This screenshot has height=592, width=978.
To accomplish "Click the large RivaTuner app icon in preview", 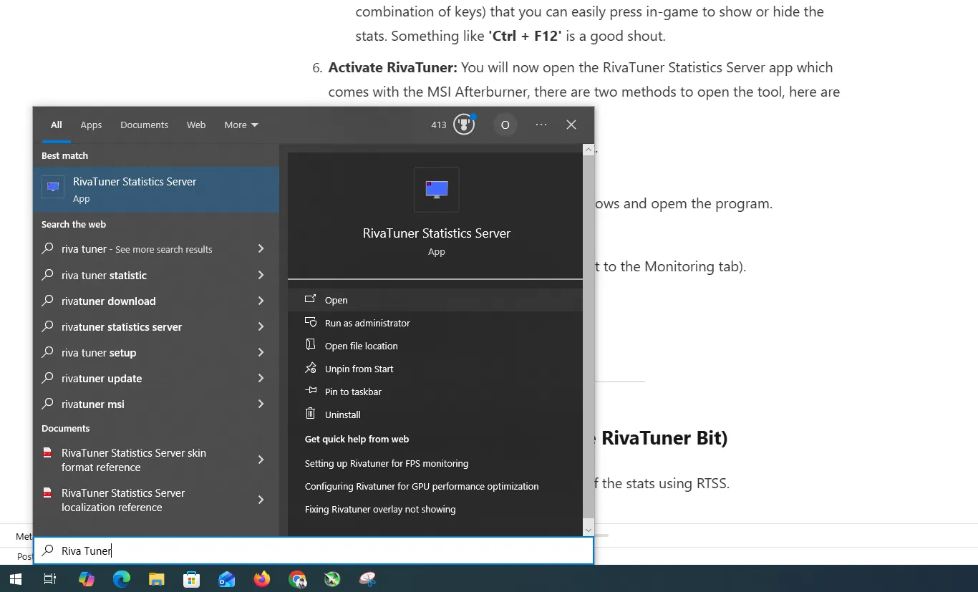I will coord(436,190).
